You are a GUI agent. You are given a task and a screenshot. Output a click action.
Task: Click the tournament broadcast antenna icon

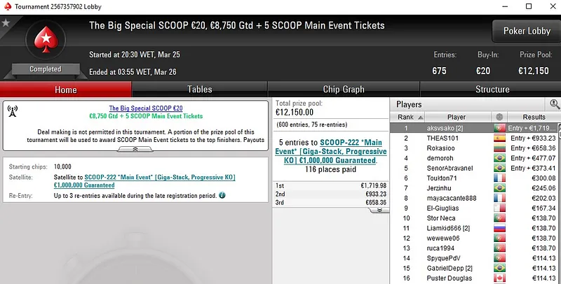click(12, 111)
